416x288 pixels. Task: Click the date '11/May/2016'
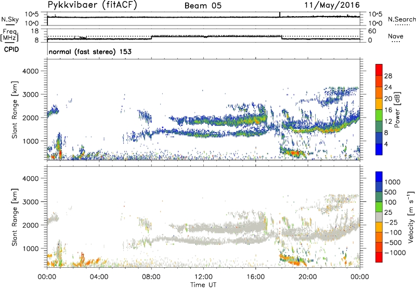point(332,5)
